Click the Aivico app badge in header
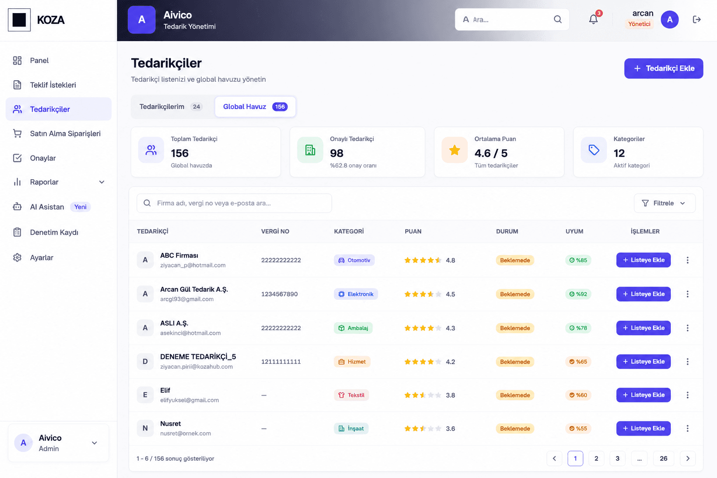 (x=141, y=20)
